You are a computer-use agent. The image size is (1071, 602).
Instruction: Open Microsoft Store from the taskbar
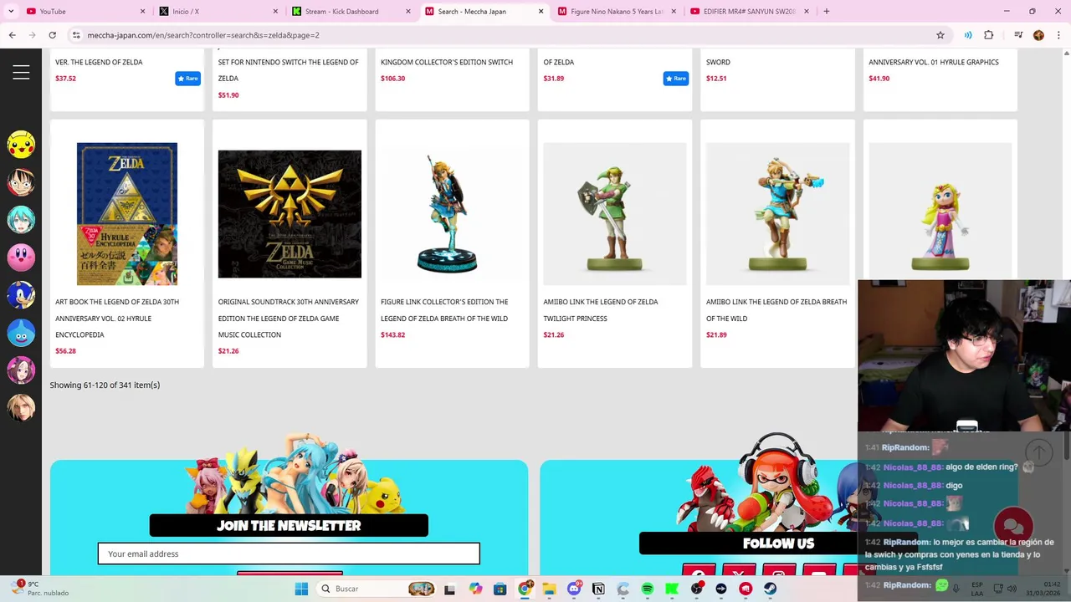(x=500, y=589)
